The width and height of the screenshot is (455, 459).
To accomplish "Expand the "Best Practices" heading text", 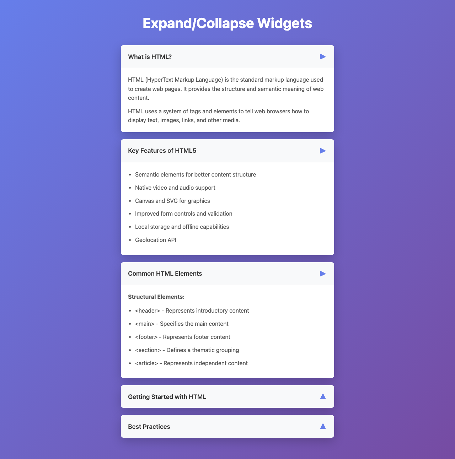I will pos(149,426).
